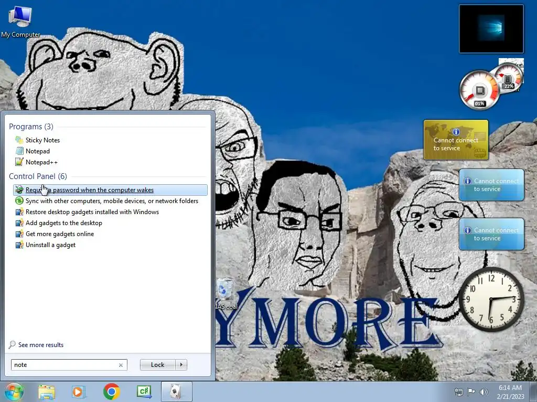
Task: Open Action Center flag icon in tray
Action: (471, 392)
